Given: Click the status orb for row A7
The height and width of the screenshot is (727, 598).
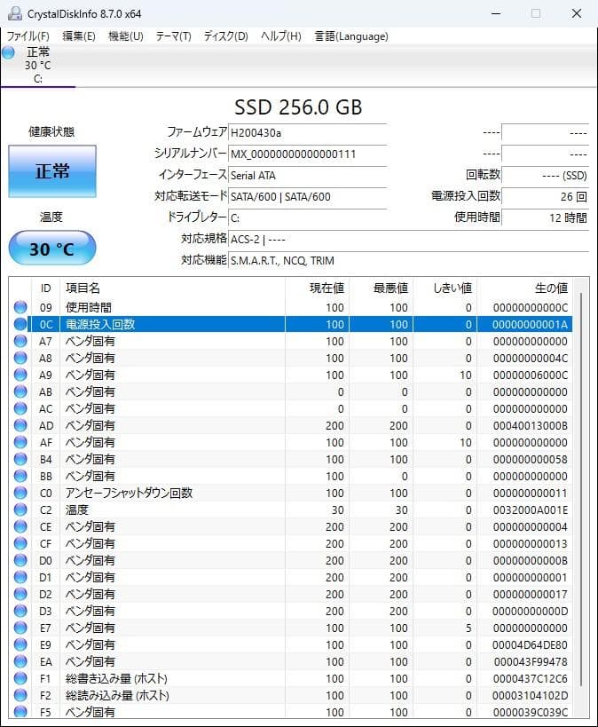Looking at the screenshot, I should [x=20, y=341].
